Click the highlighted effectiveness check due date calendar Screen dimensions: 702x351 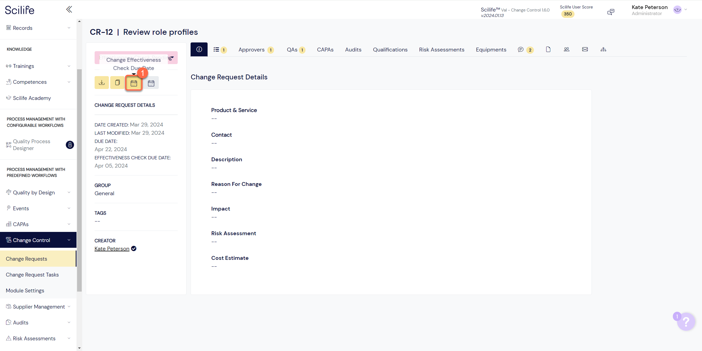[x=134, y=83]
